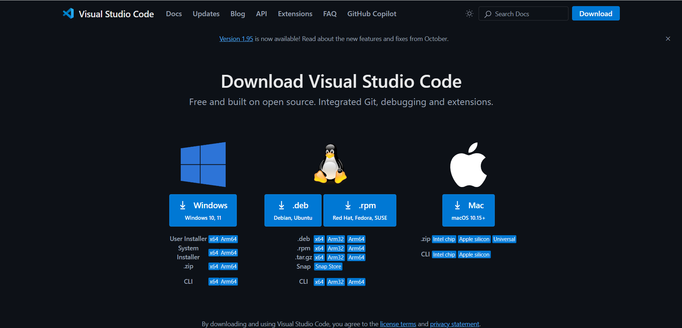Image resolution: width=682 pixels, height=328 pixels.
Task: Select x64 in the Linux CLI row
Action: 319,282
